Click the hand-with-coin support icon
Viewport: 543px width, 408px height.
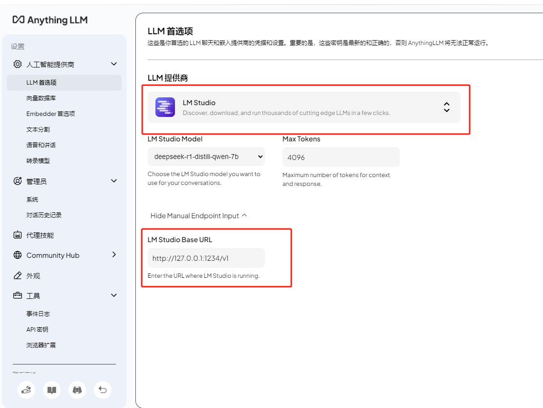26,390
